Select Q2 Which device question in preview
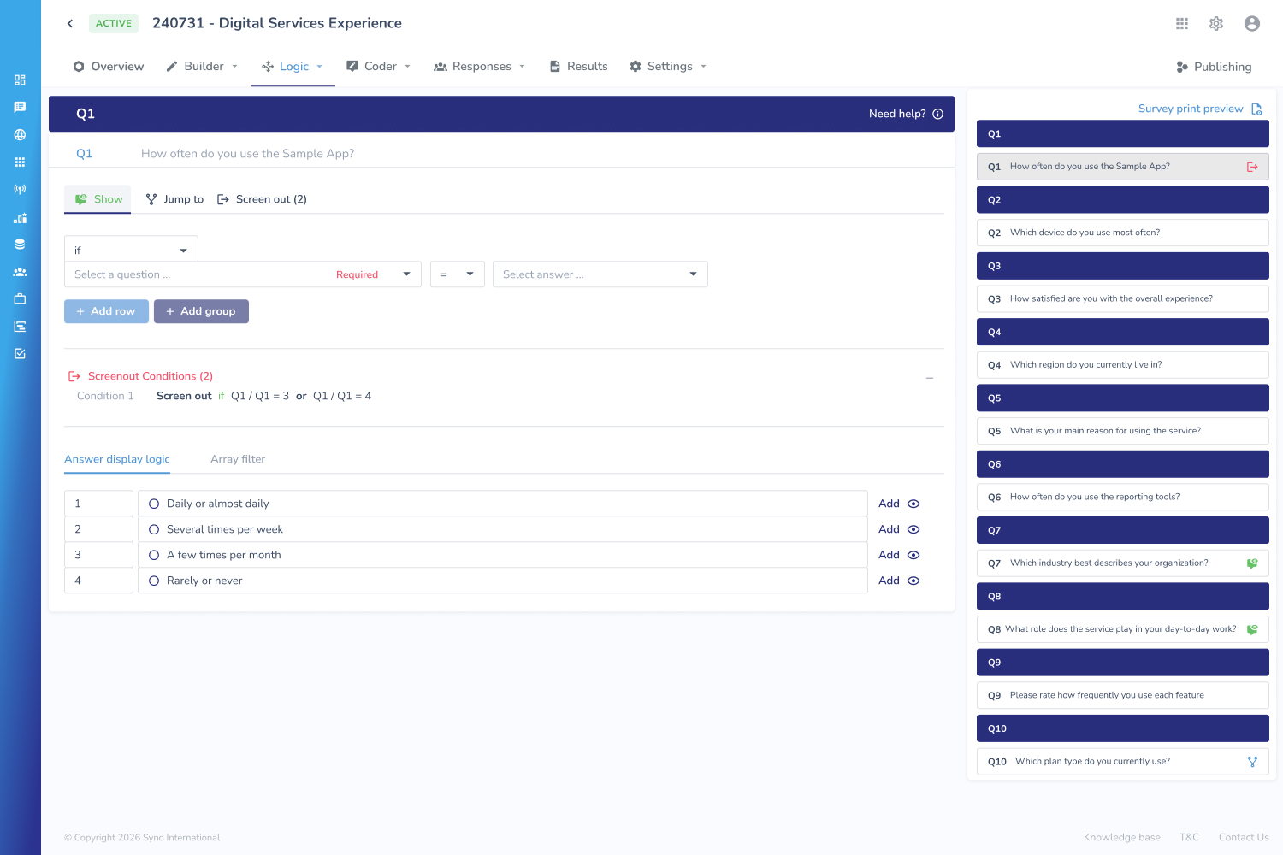1283x855 pixels. coord(1122,233)
